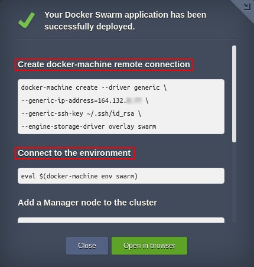Click the successfully deployed message text
Image resolution: width=254 pixels, height=267 pixels.
click(x=125, y=21)
